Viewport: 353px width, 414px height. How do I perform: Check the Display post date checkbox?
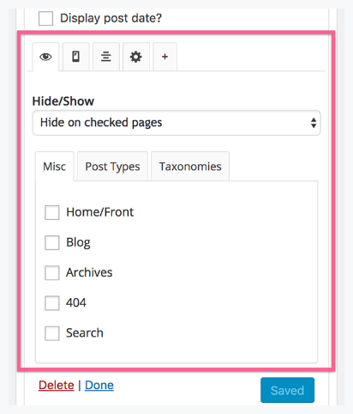coord(45,19)
